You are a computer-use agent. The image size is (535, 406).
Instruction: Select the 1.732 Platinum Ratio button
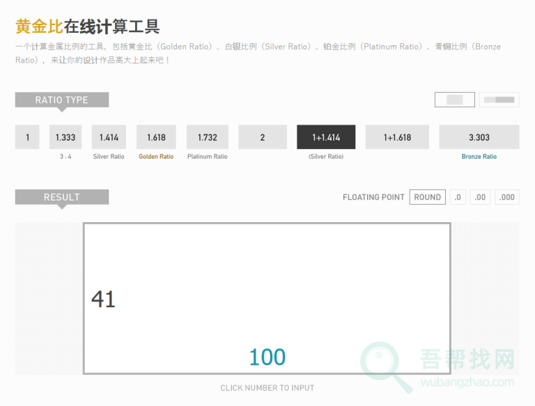(x=208, y=137)
